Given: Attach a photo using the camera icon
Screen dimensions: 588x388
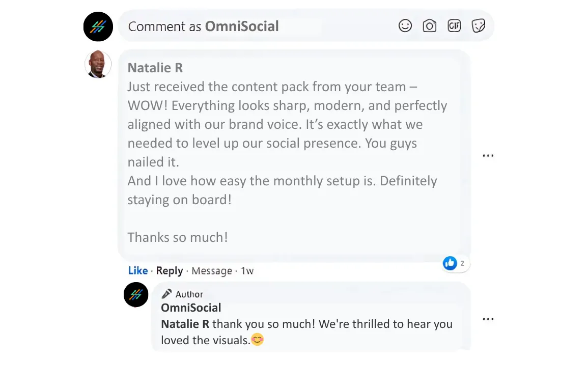Looking at the screenshot, I should (430, 26).
